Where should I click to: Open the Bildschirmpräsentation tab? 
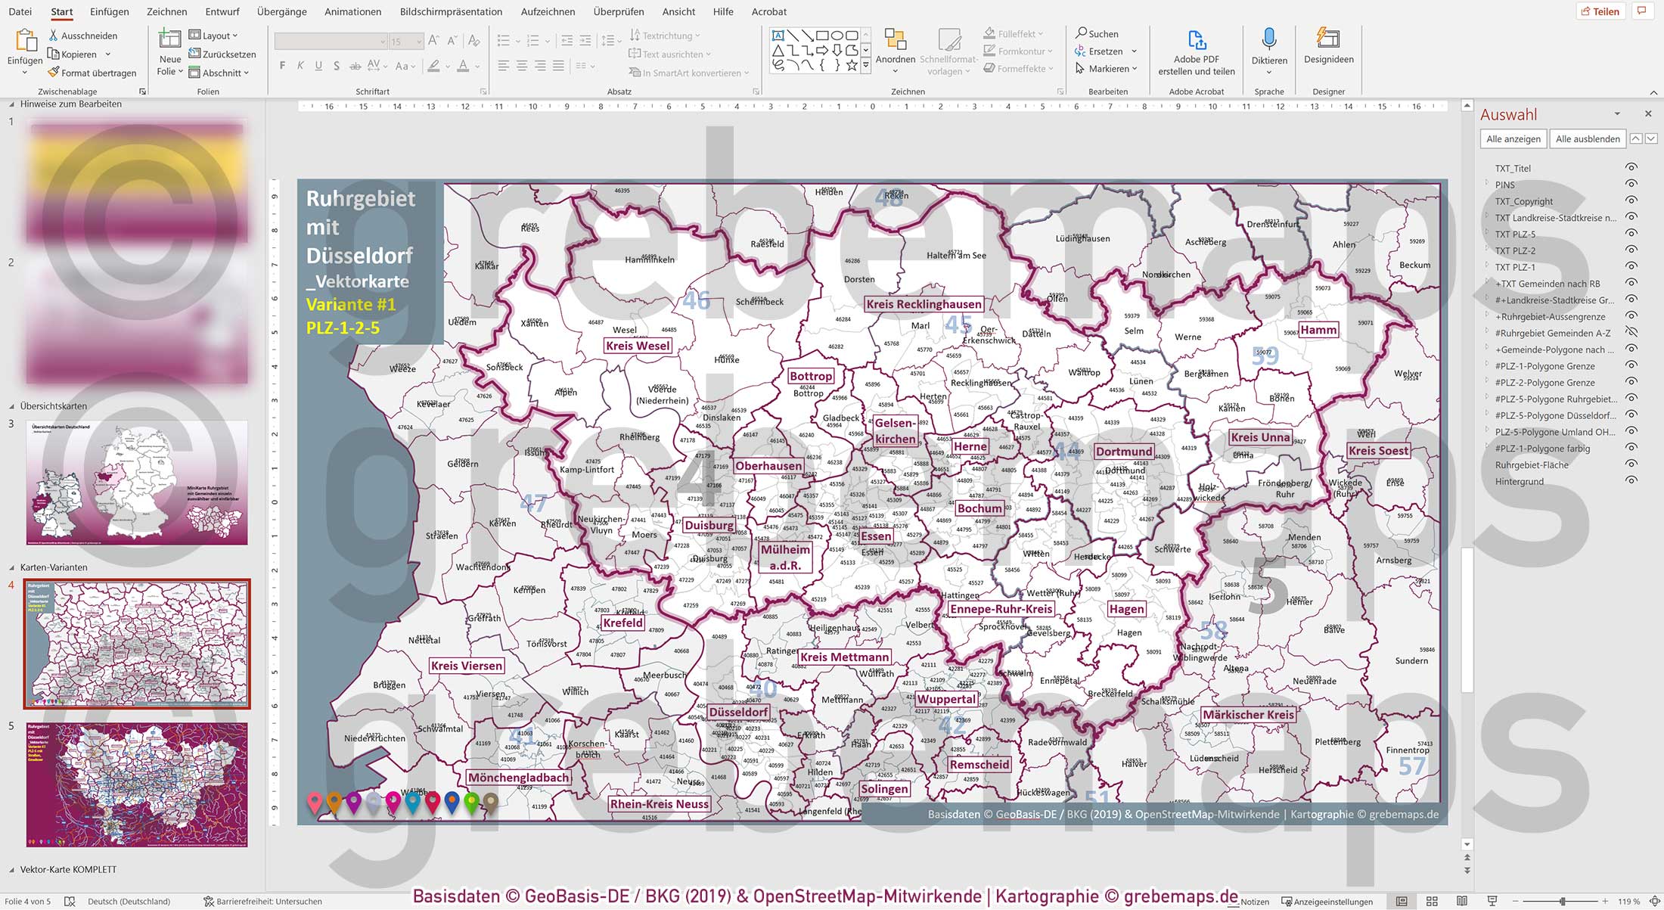[x=451, y=11]
